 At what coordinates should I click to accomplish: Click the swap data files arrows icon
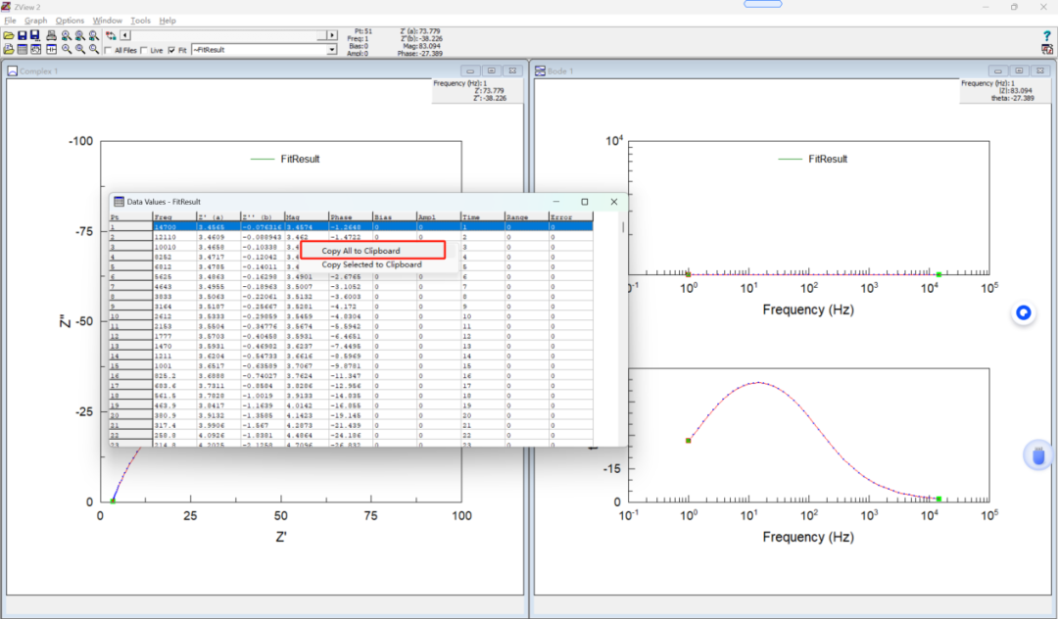[111, 35]
